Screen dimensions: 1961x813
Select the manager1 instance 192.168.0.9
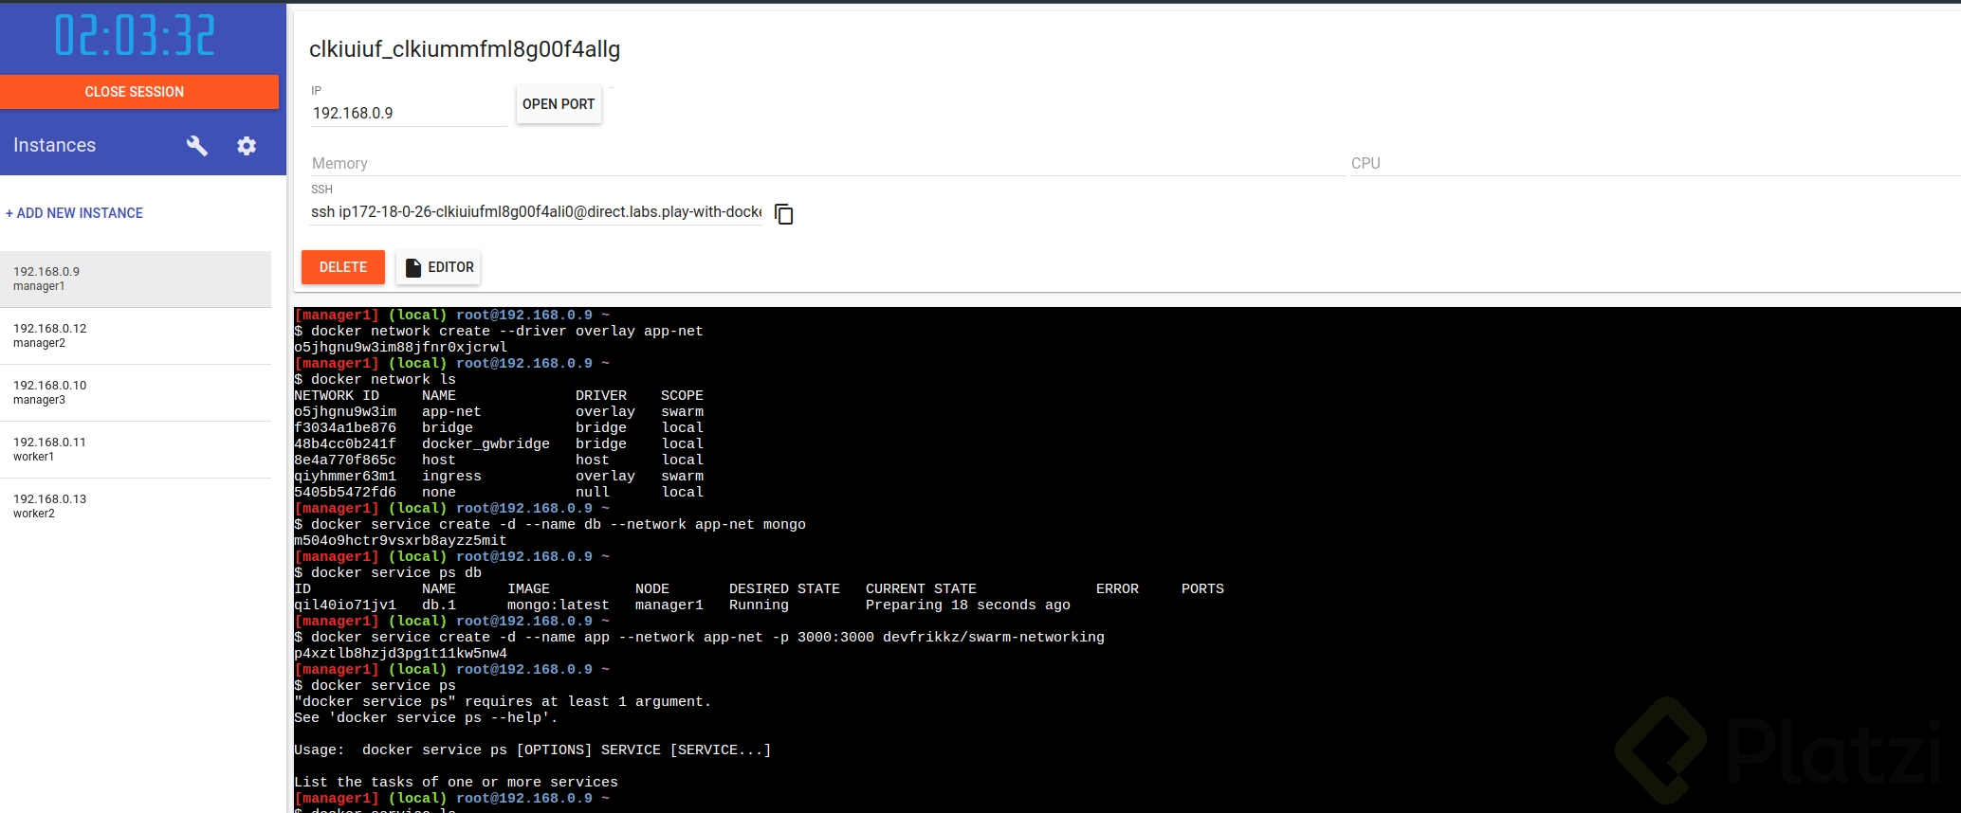coord(136,279)
